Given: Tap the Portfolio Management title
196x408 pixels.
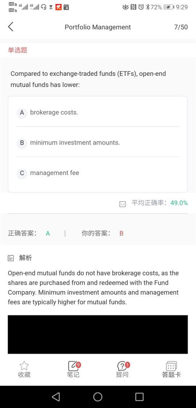Looking at the screenshot, I should [x=98, y=27].
